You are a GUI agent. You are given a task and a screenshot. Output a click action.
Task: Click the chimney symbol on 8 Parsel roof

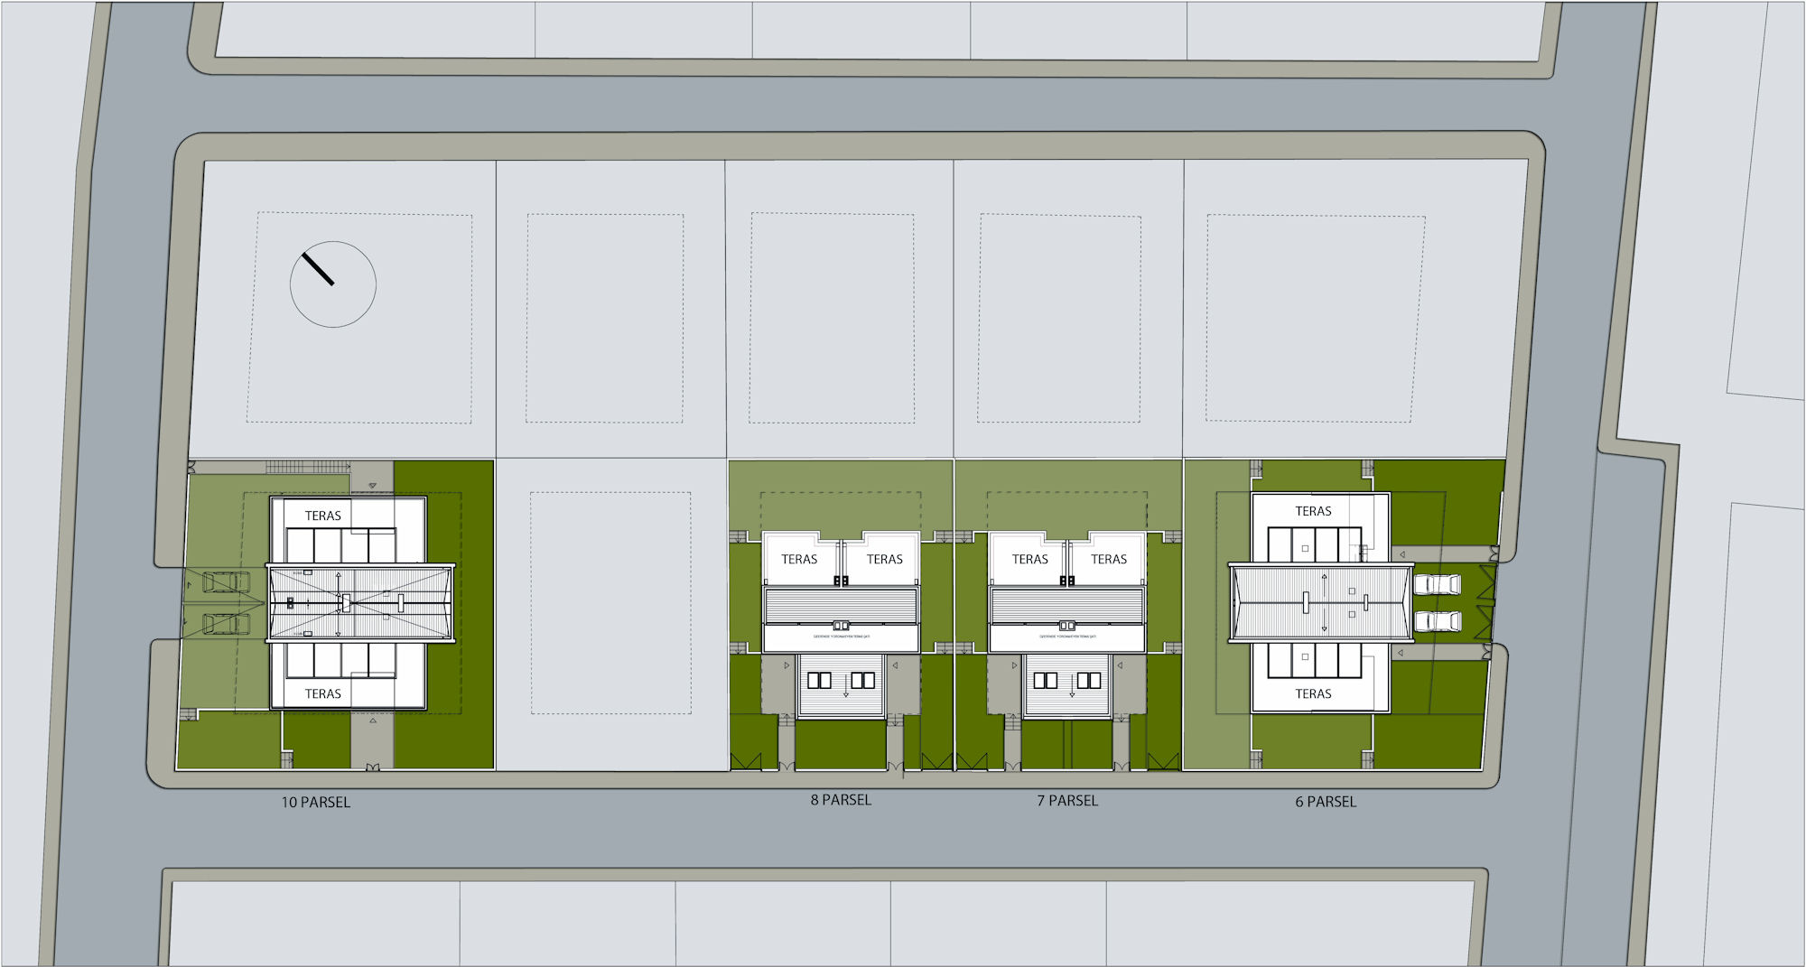pos(841,625)
